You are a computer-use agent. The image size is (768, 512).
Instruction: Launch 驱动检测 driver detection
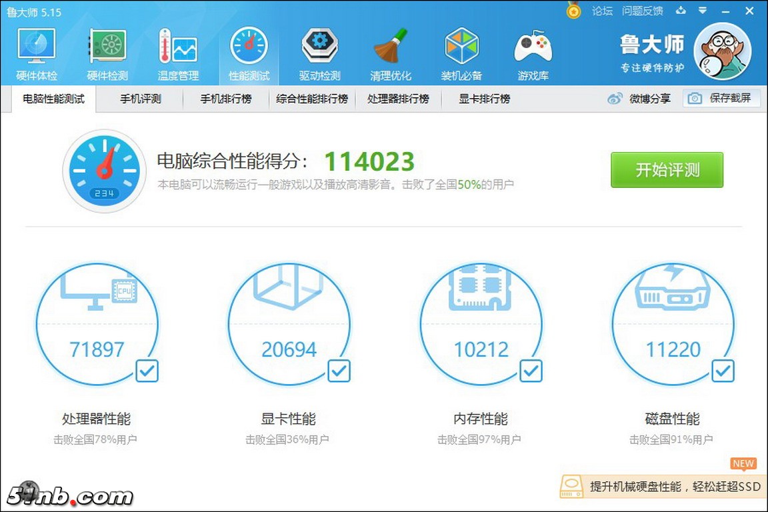pyautogui.click(x=319, y=50)
